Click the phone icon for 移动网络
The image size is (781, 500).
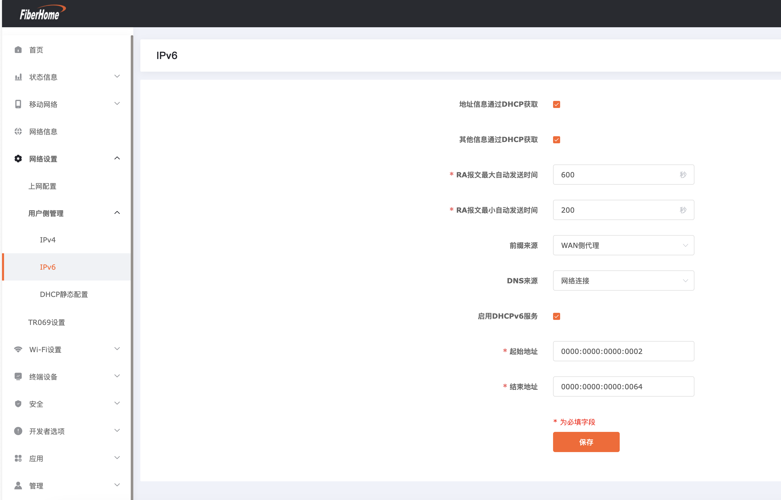pos(18,104)
